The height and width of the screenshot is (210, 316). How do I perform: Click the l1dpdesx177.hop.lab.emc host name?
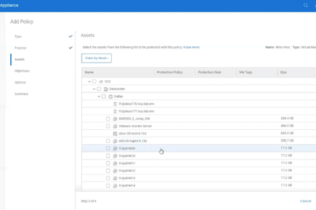[x=137, y=111]
